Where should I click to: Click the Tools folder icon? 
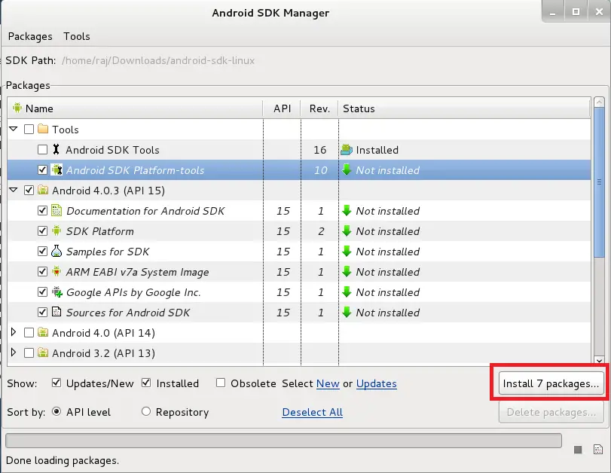pyautogui.click(x=43, y=129)
